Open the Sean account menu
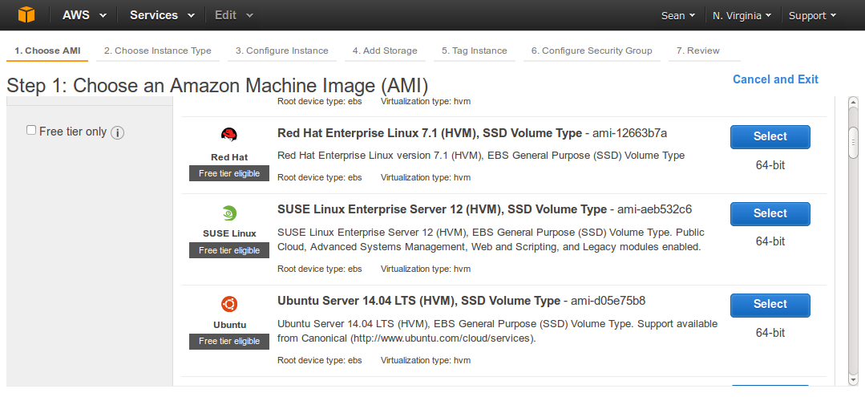The height and width of the screenshot is (397, 865). point(678,16)
